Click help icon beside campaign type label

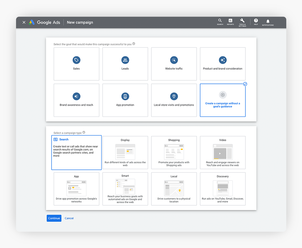(84, 132)
